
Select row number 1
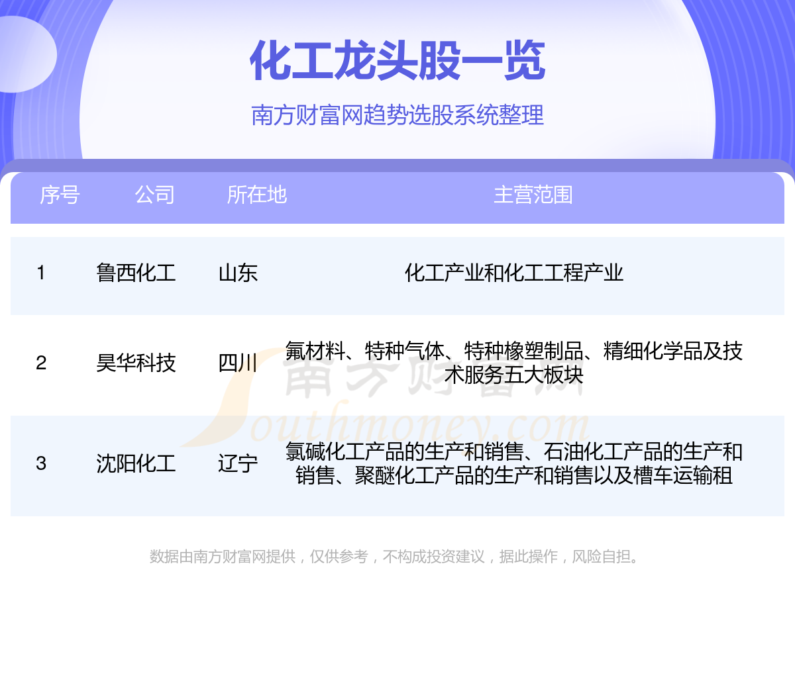click(x=41, y=272)
